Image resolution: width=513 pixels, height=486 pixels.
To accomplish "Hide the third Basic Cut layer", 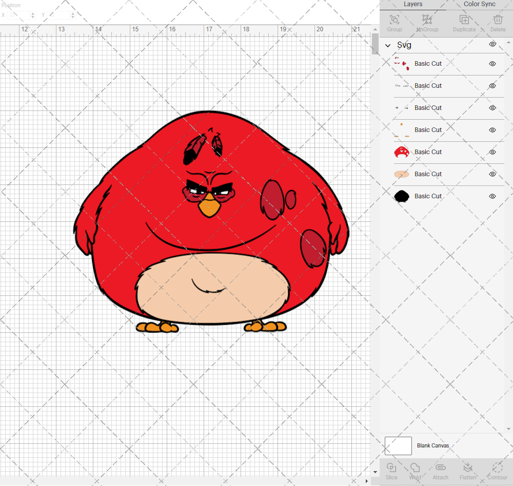I will [492, 108].
